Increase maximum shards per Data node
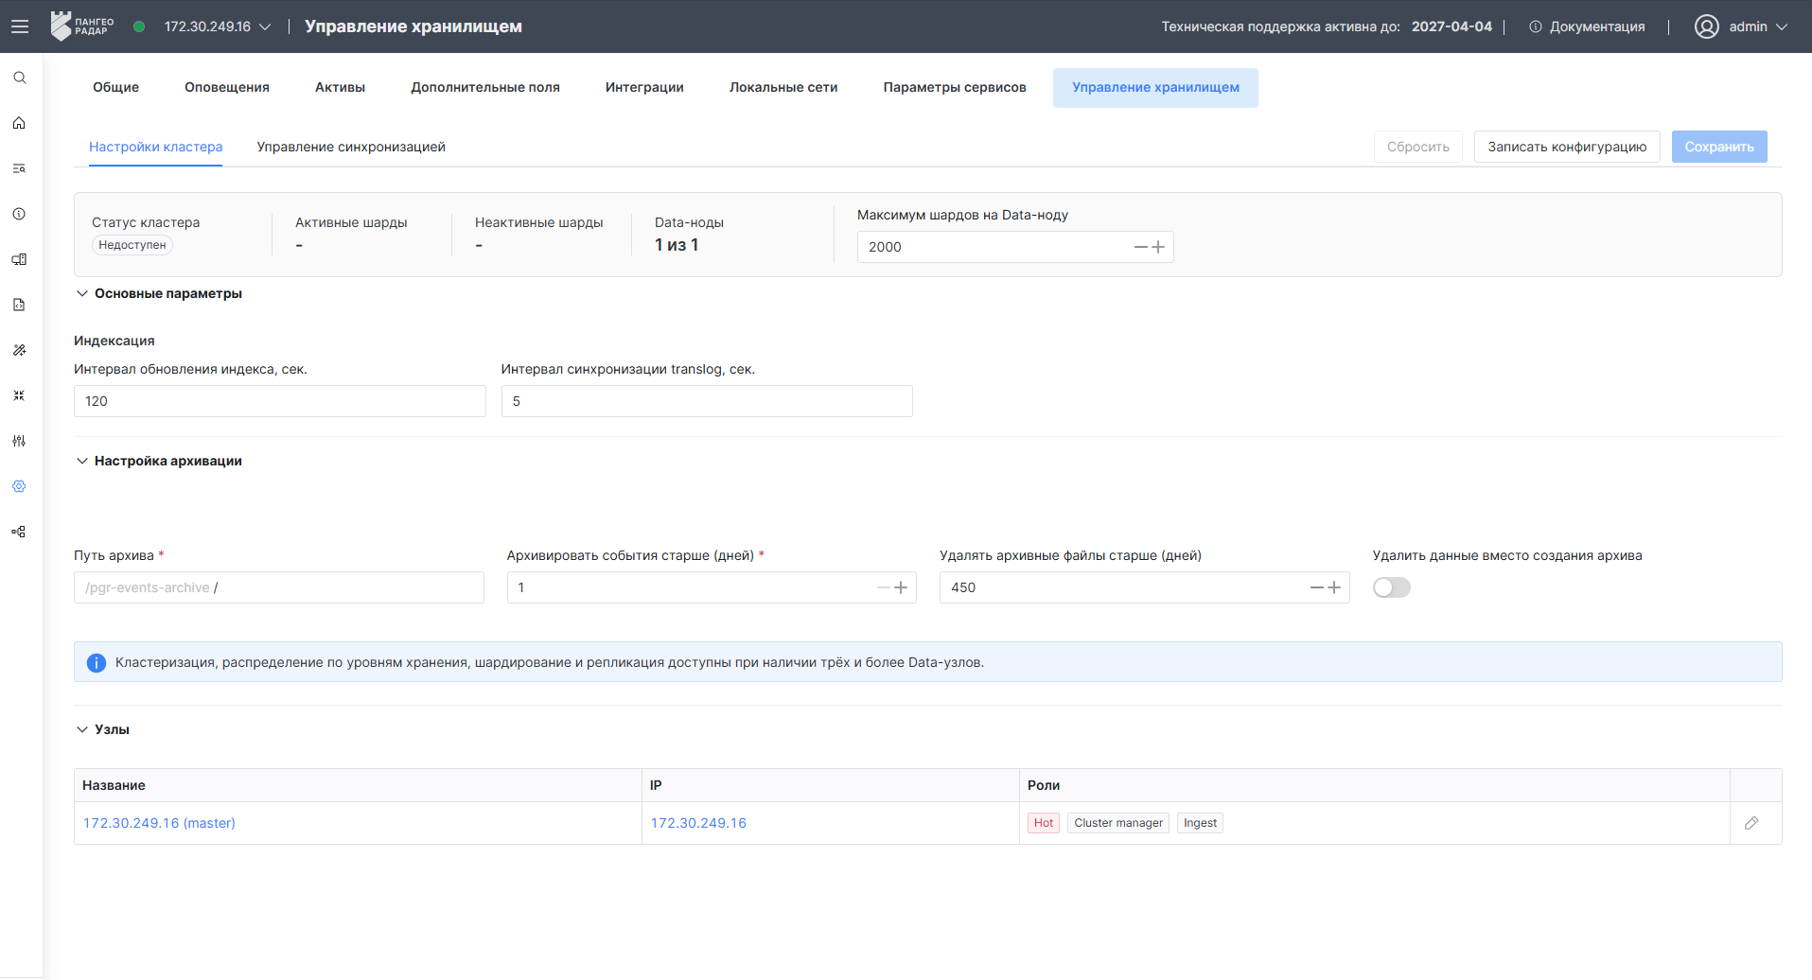This screenshot has height=980, width=1812. pos(1158,247)
